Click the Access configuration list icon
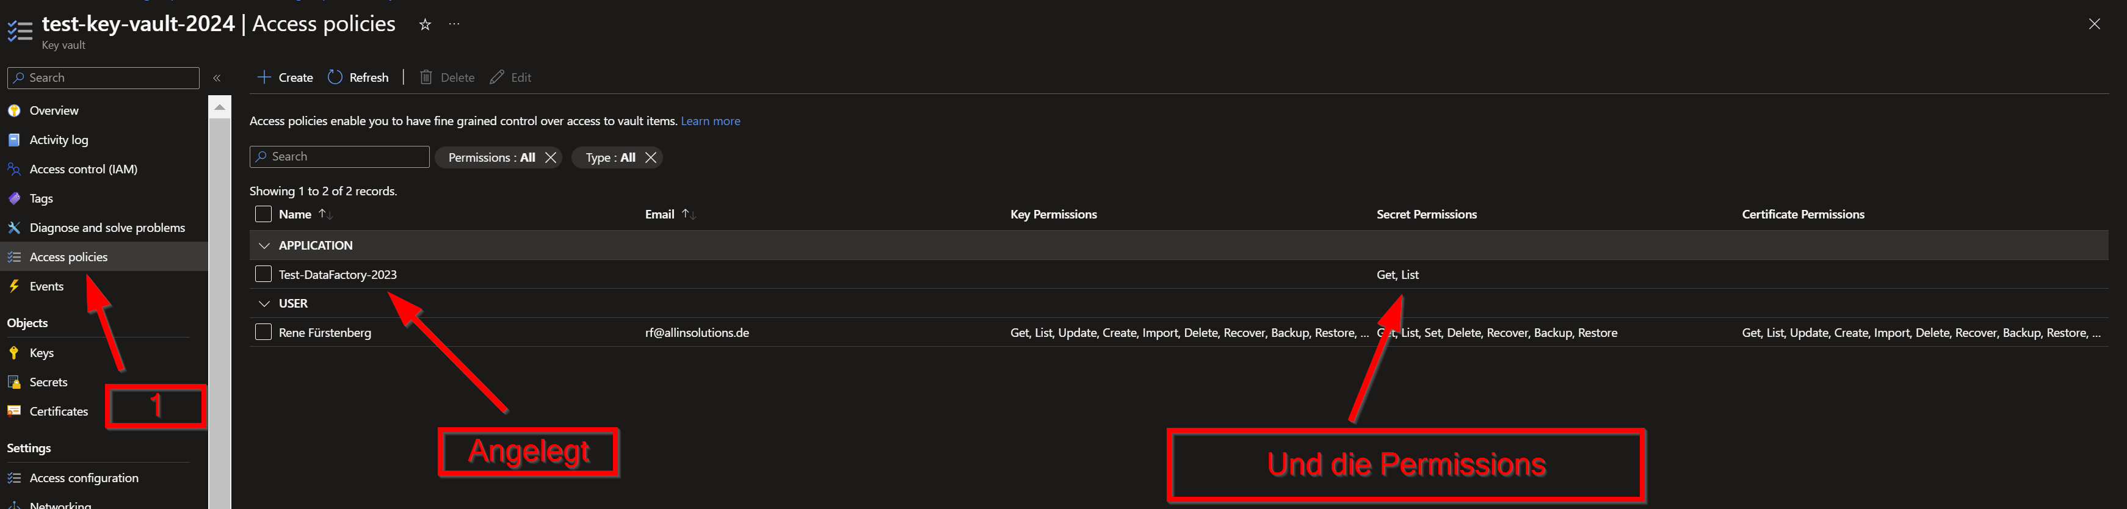The height and width of the screenshot is (509, 2127). coord(14,478)
